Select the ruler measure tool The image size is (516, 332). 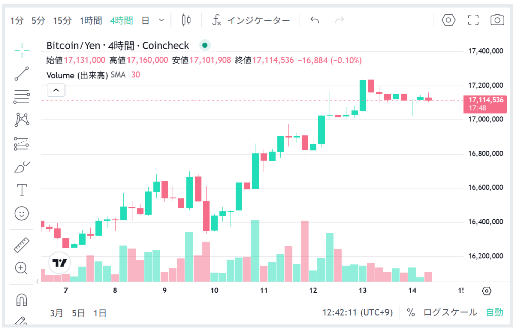coord(22,245)
